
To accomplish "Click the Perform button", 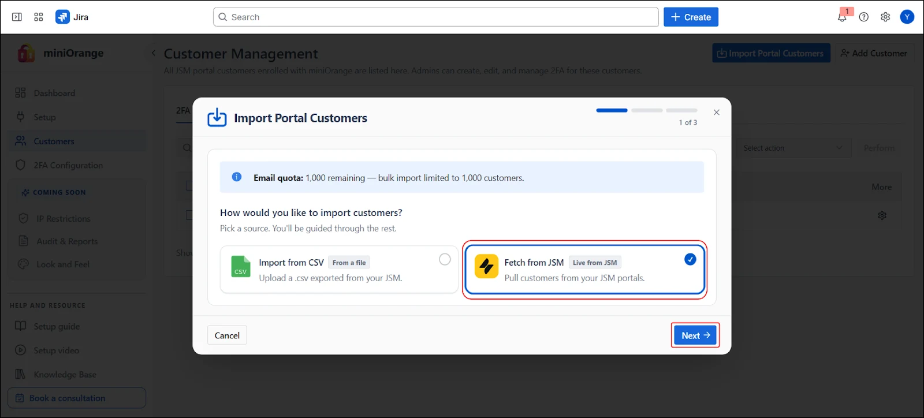I will coord(879,148).
